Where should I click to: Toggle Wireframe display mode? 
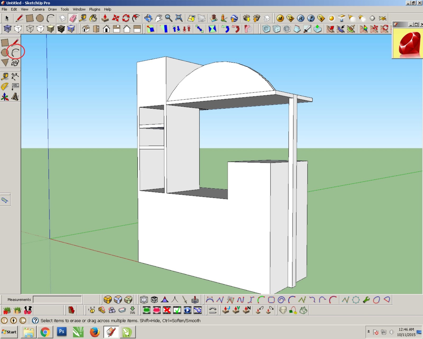[x=30, y=29]
